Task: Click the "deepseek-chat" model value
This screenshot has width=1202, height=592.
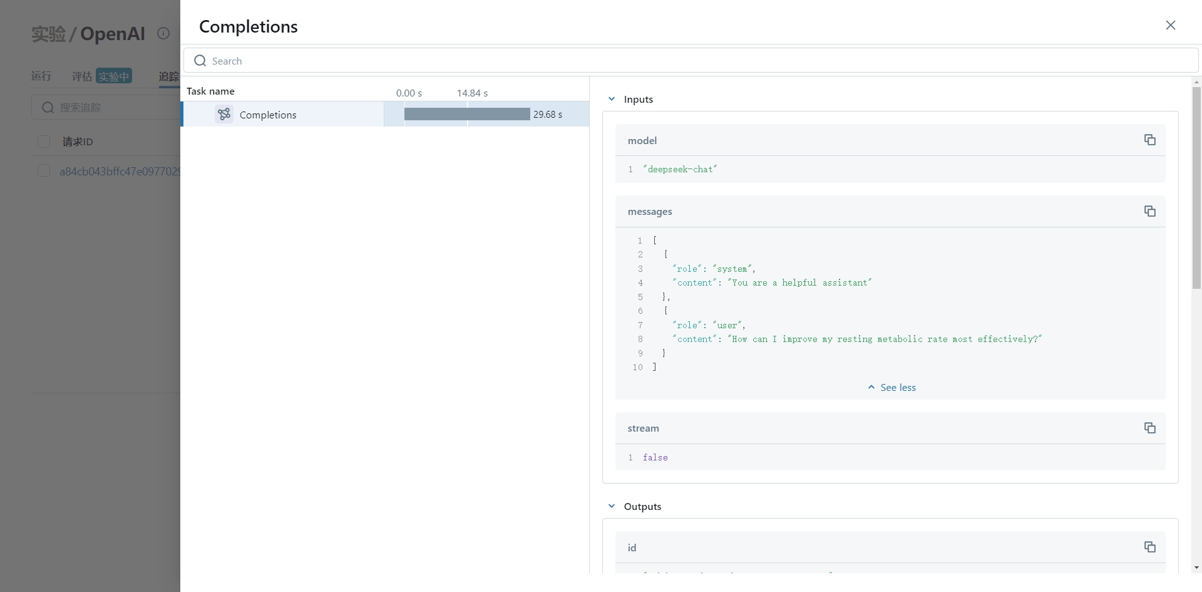Action: point(680,169)
